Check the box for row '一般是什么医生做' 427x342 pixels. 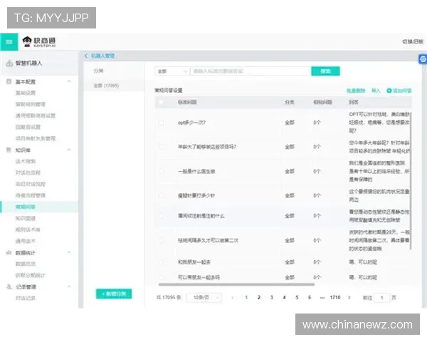(x=161, y=171)
